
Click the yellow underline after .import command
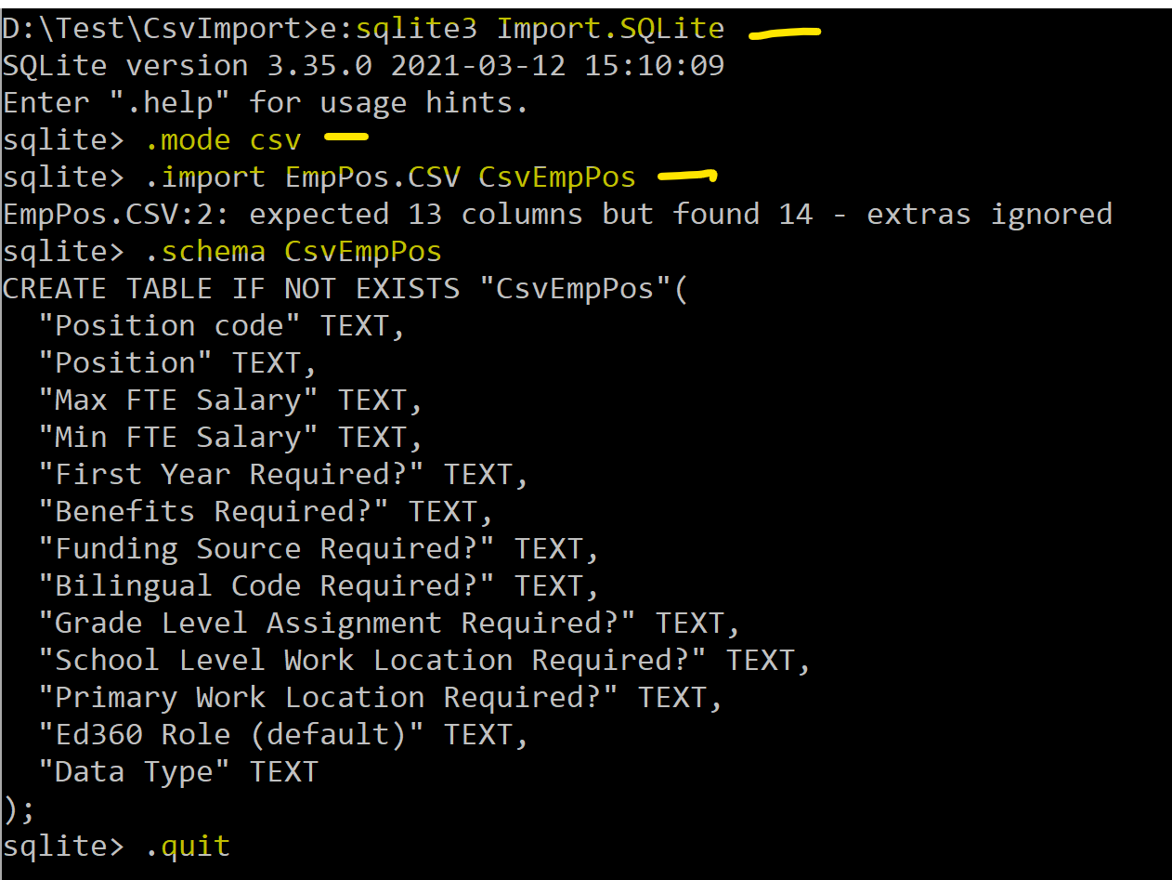tap(687, 175)
